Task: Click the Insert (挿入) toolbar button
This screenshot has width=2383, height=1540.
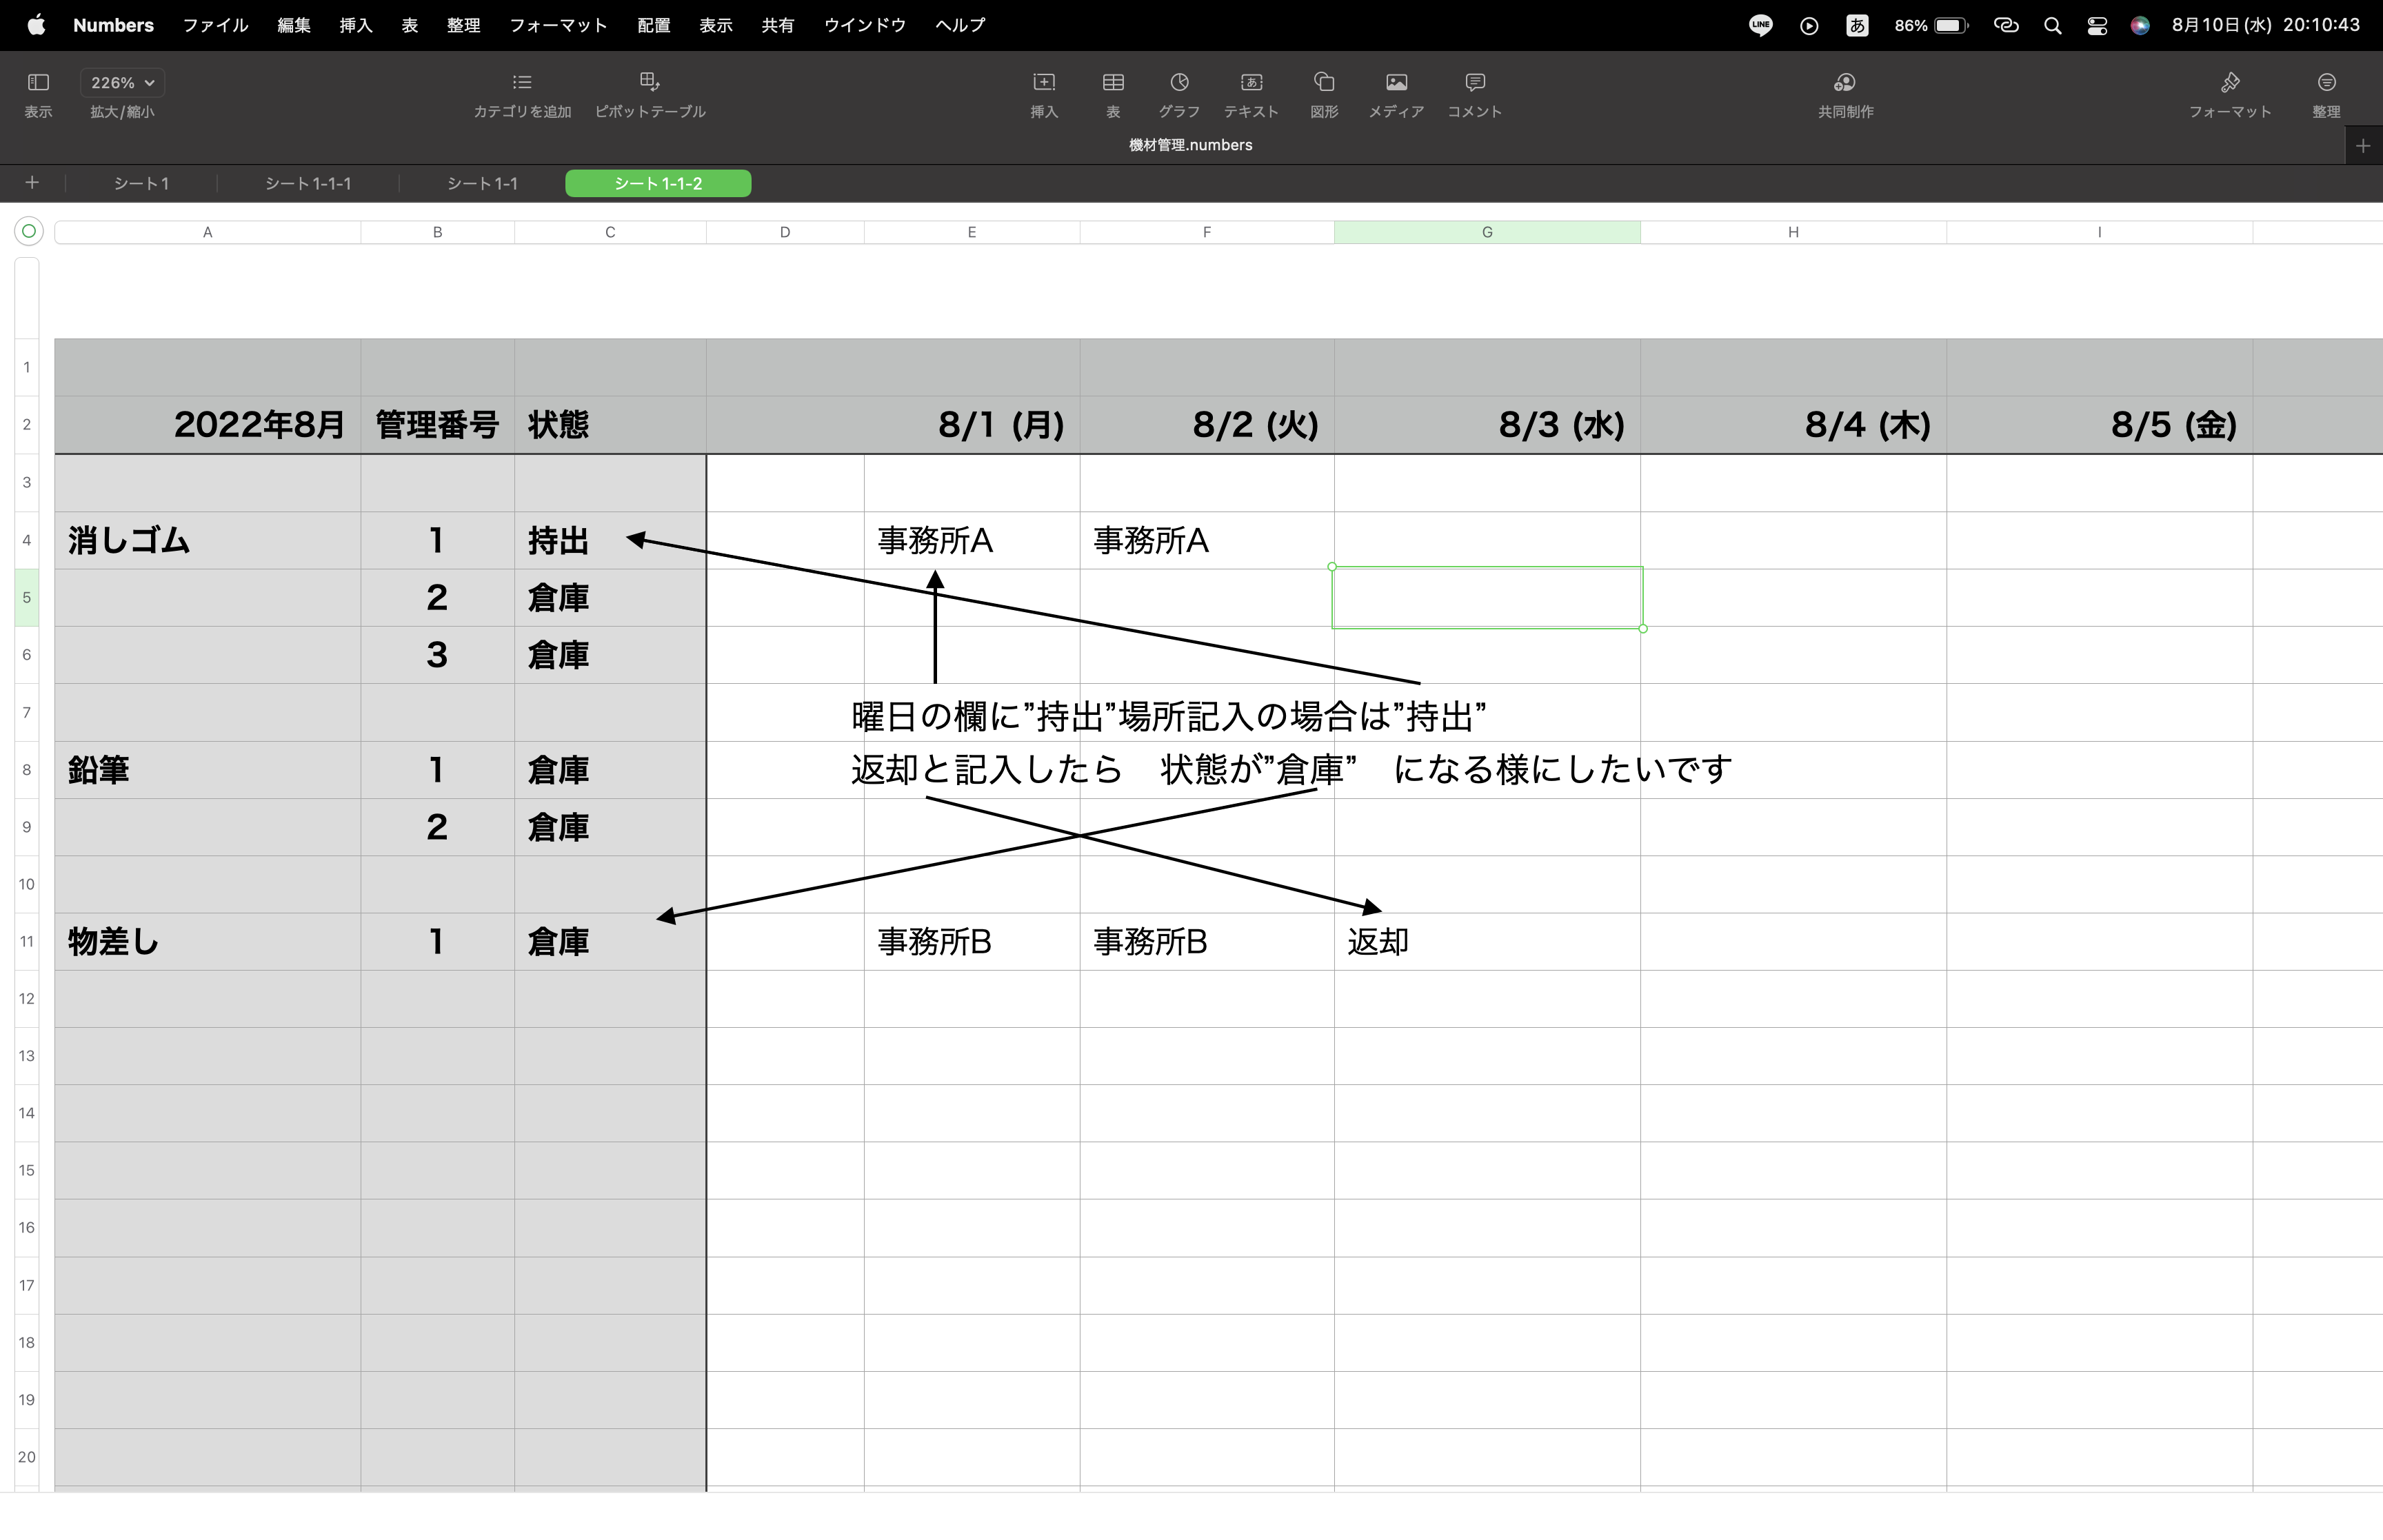Action: click(1043, 82)
